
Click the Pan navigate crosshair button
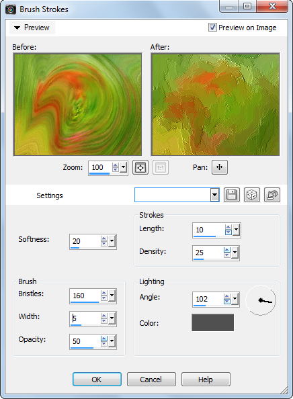click(x=220, y=167)
